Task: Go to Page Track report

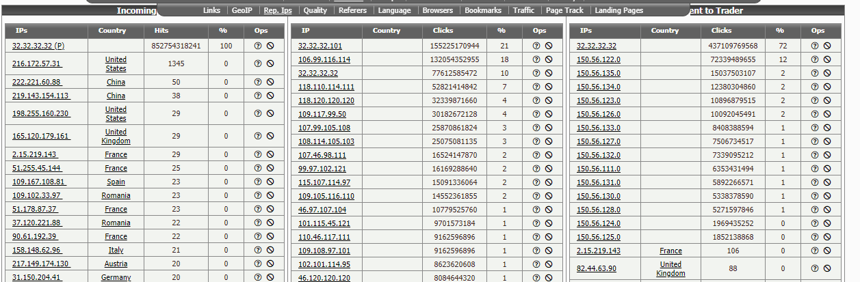Action: (565, 10)
